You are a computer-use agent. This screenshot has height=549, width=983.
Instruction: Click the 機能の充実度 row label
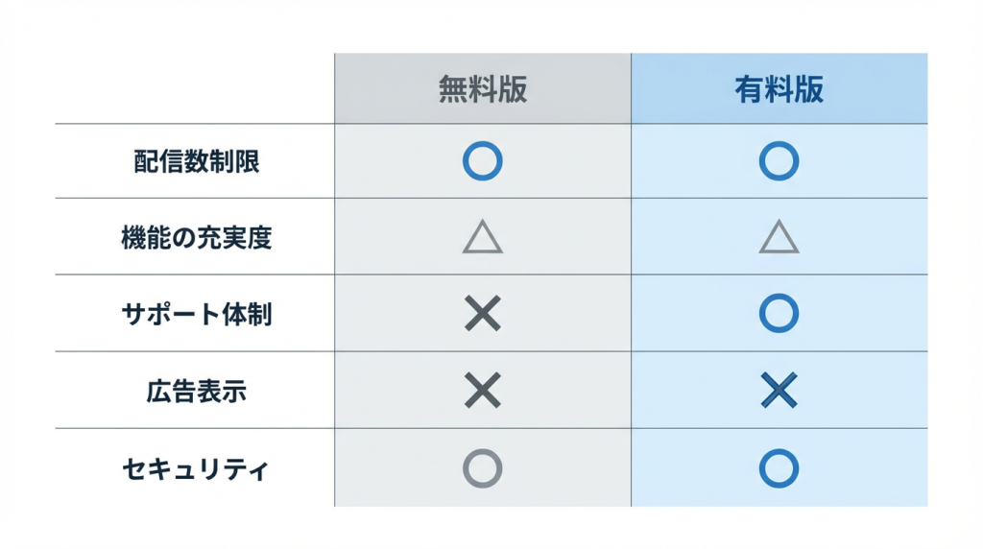point(197,237)
